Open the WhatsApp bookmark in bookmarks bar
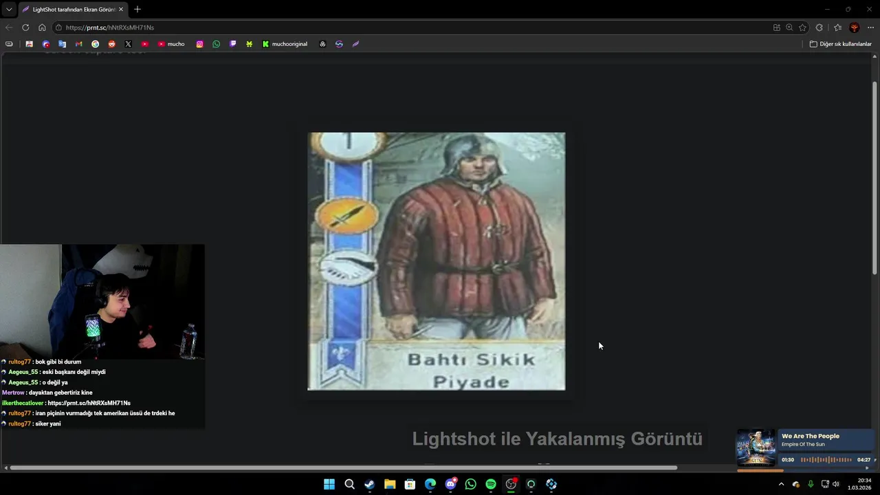Screen dimensions: 880x495 (216, 44)
